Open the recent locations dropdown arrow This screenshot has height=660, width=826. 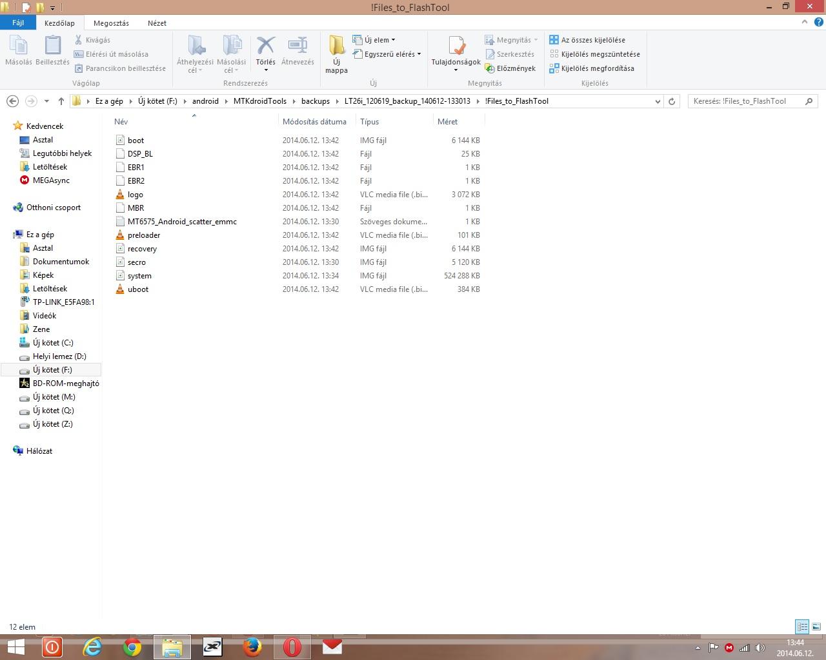pos(46,101)
